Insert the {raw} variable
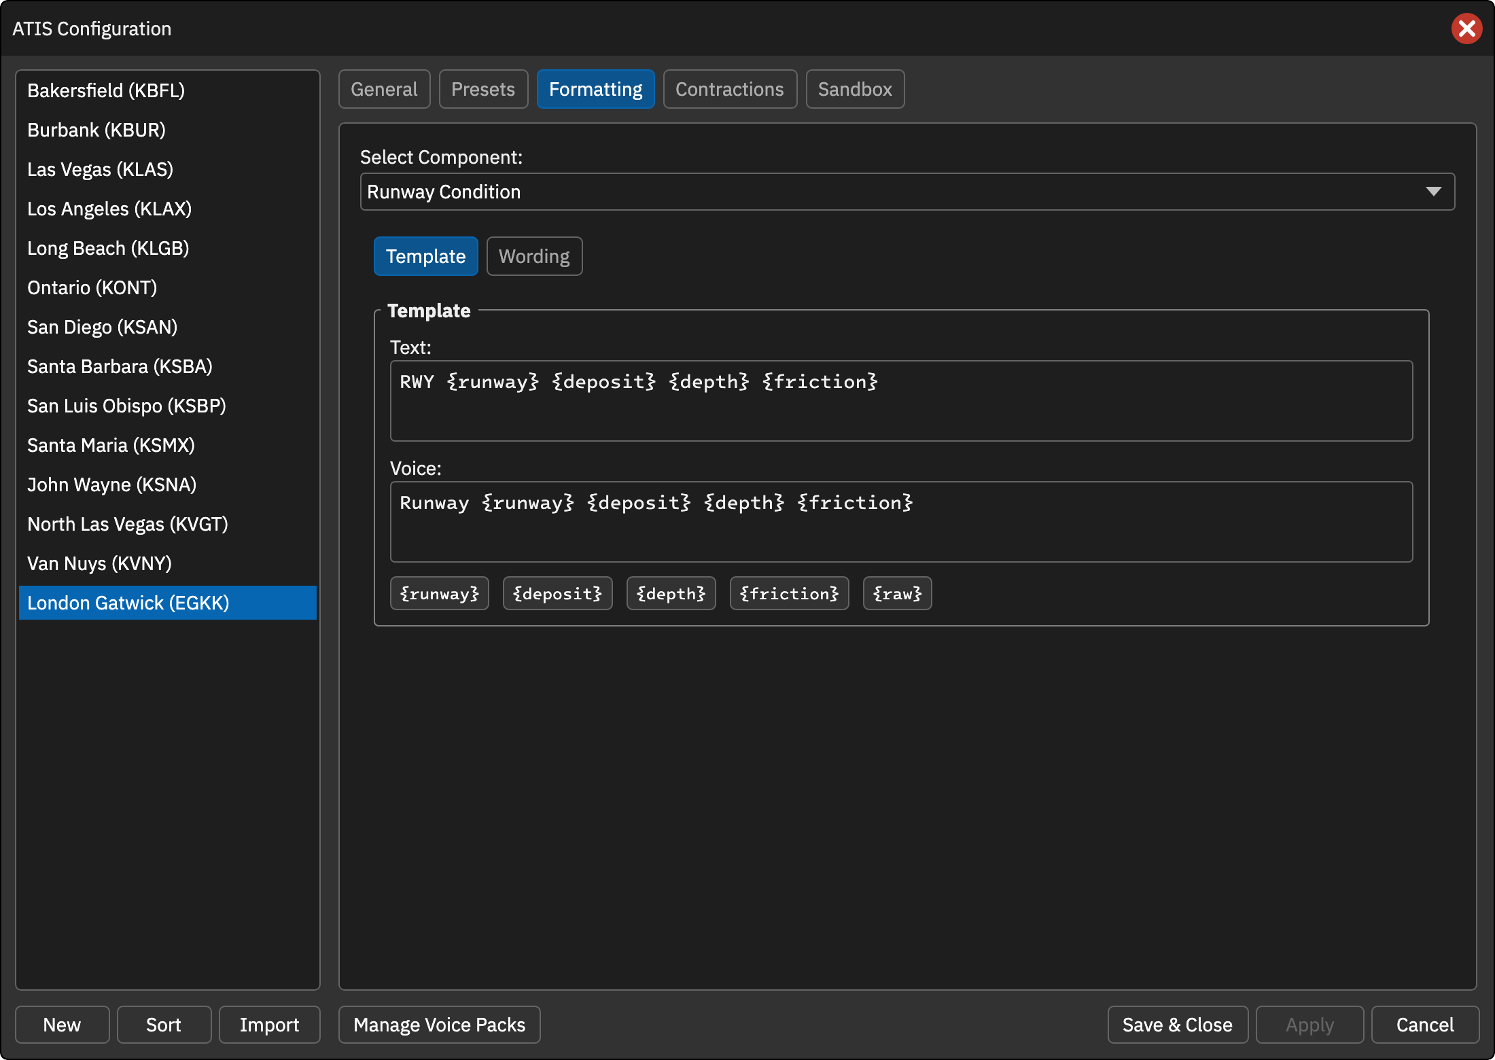This screenshot has width=1495, height=1060. (x=897, y=593)
